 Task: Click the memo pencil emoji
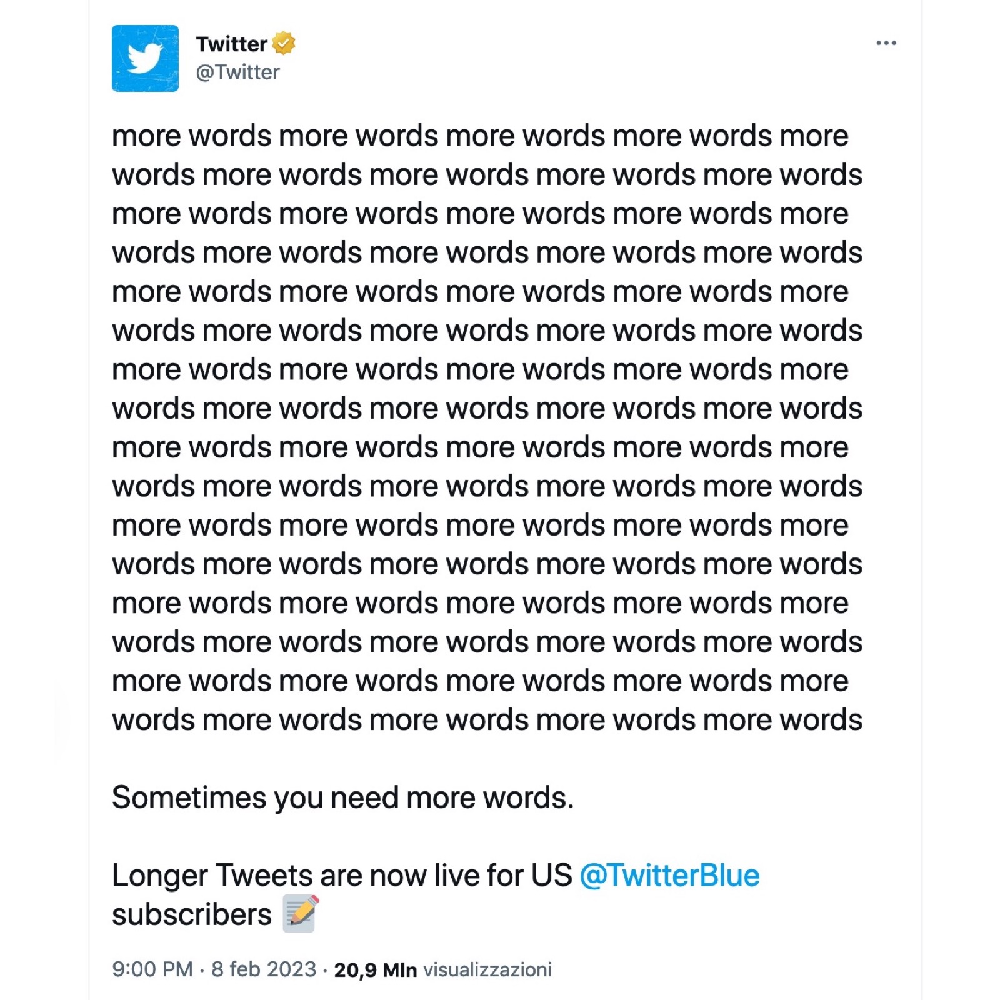(301, 913)
